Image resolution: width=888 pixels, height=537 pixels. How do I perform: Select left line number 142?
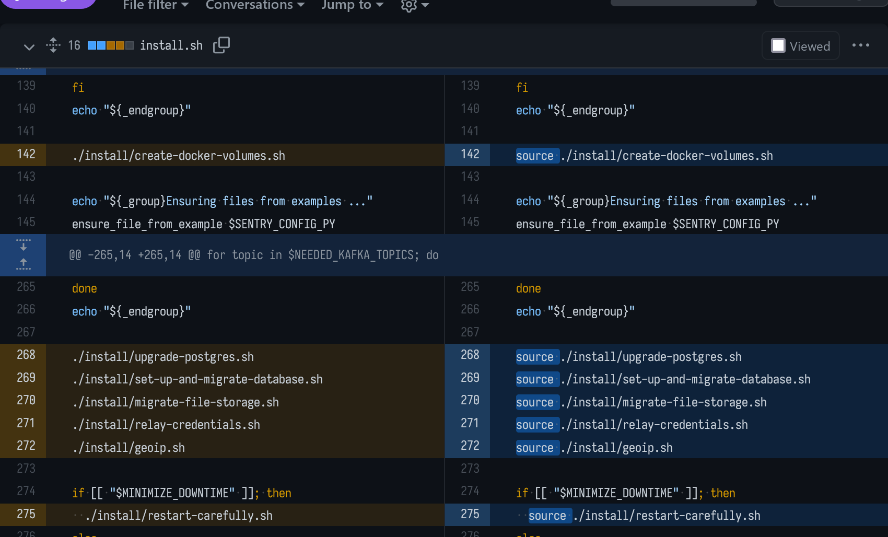26,154
